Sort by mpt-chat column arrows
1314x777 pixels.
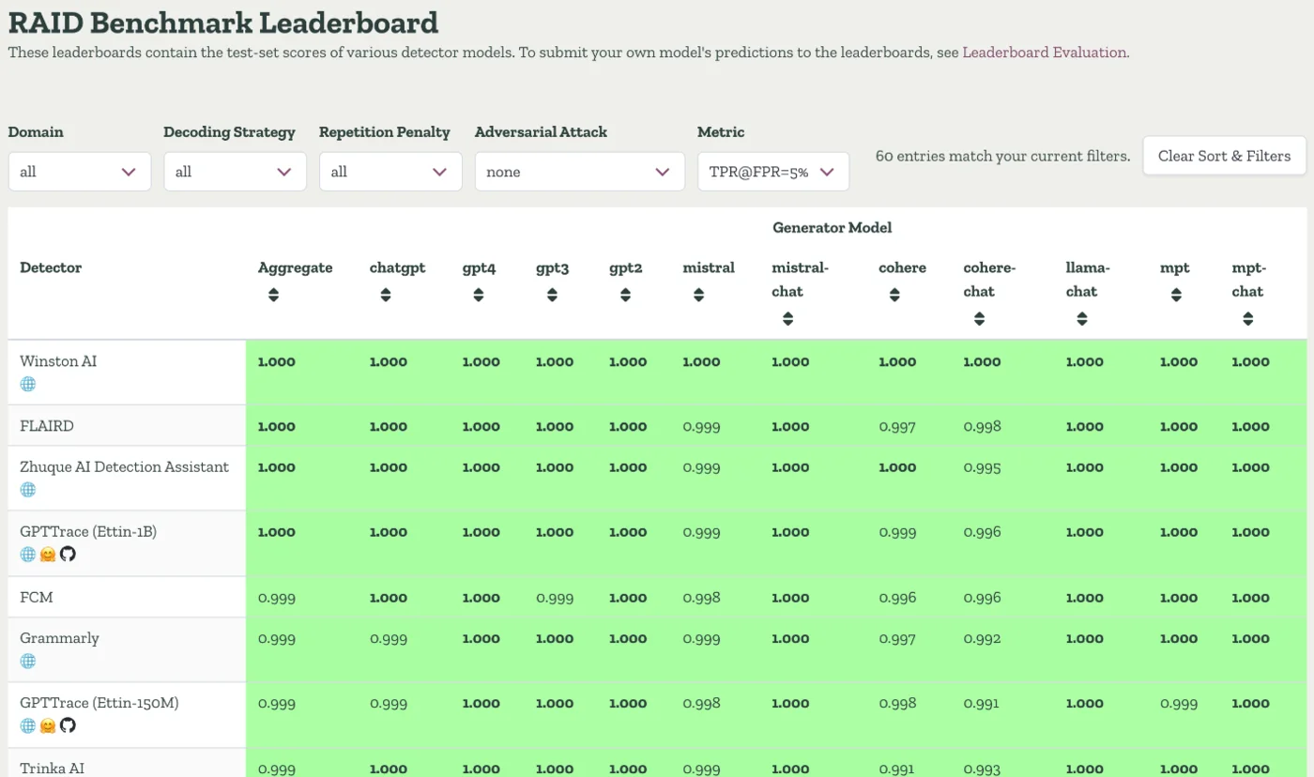point(1247,319)
